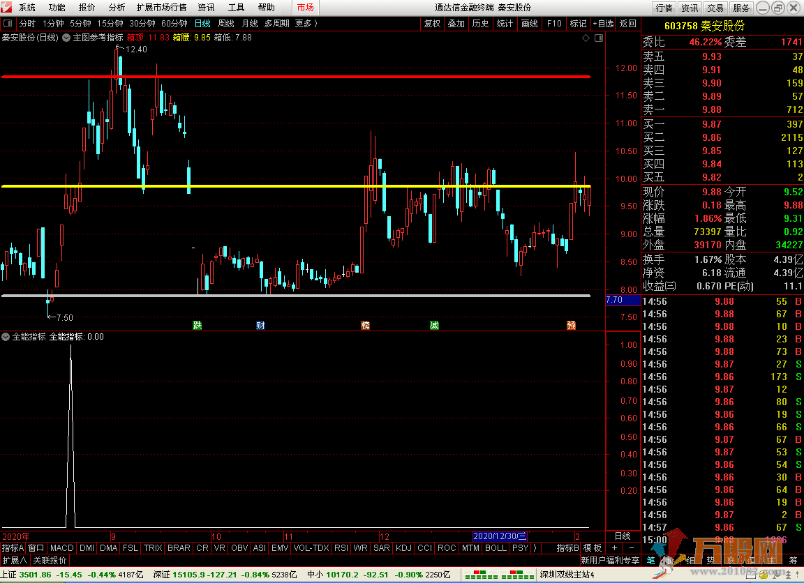
Task: Click the 新用户福利专享 link
Action: [x=610, y=561]
